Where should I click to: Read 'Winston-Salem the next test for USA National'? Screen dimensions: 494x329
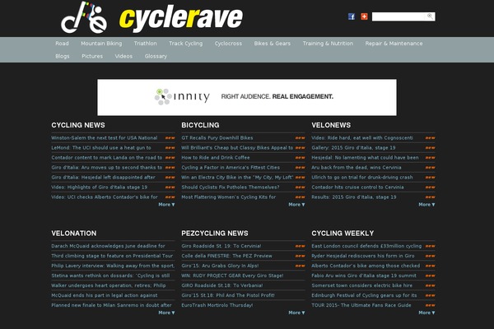click(105, 138)
